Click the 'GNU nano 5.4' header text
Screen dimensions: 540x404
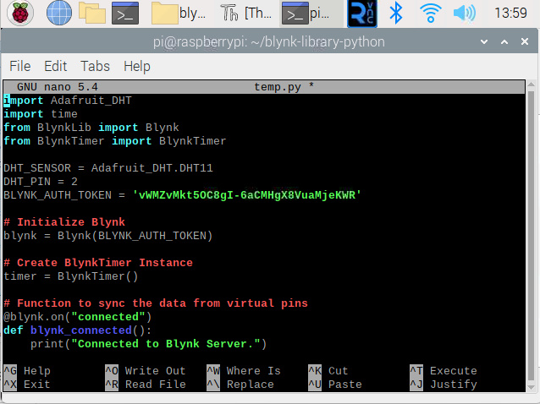click(58, 87)
